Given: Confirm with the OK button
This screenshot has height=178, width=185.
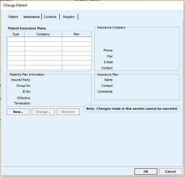Looking at the screenshot, I should click(146, 172).
